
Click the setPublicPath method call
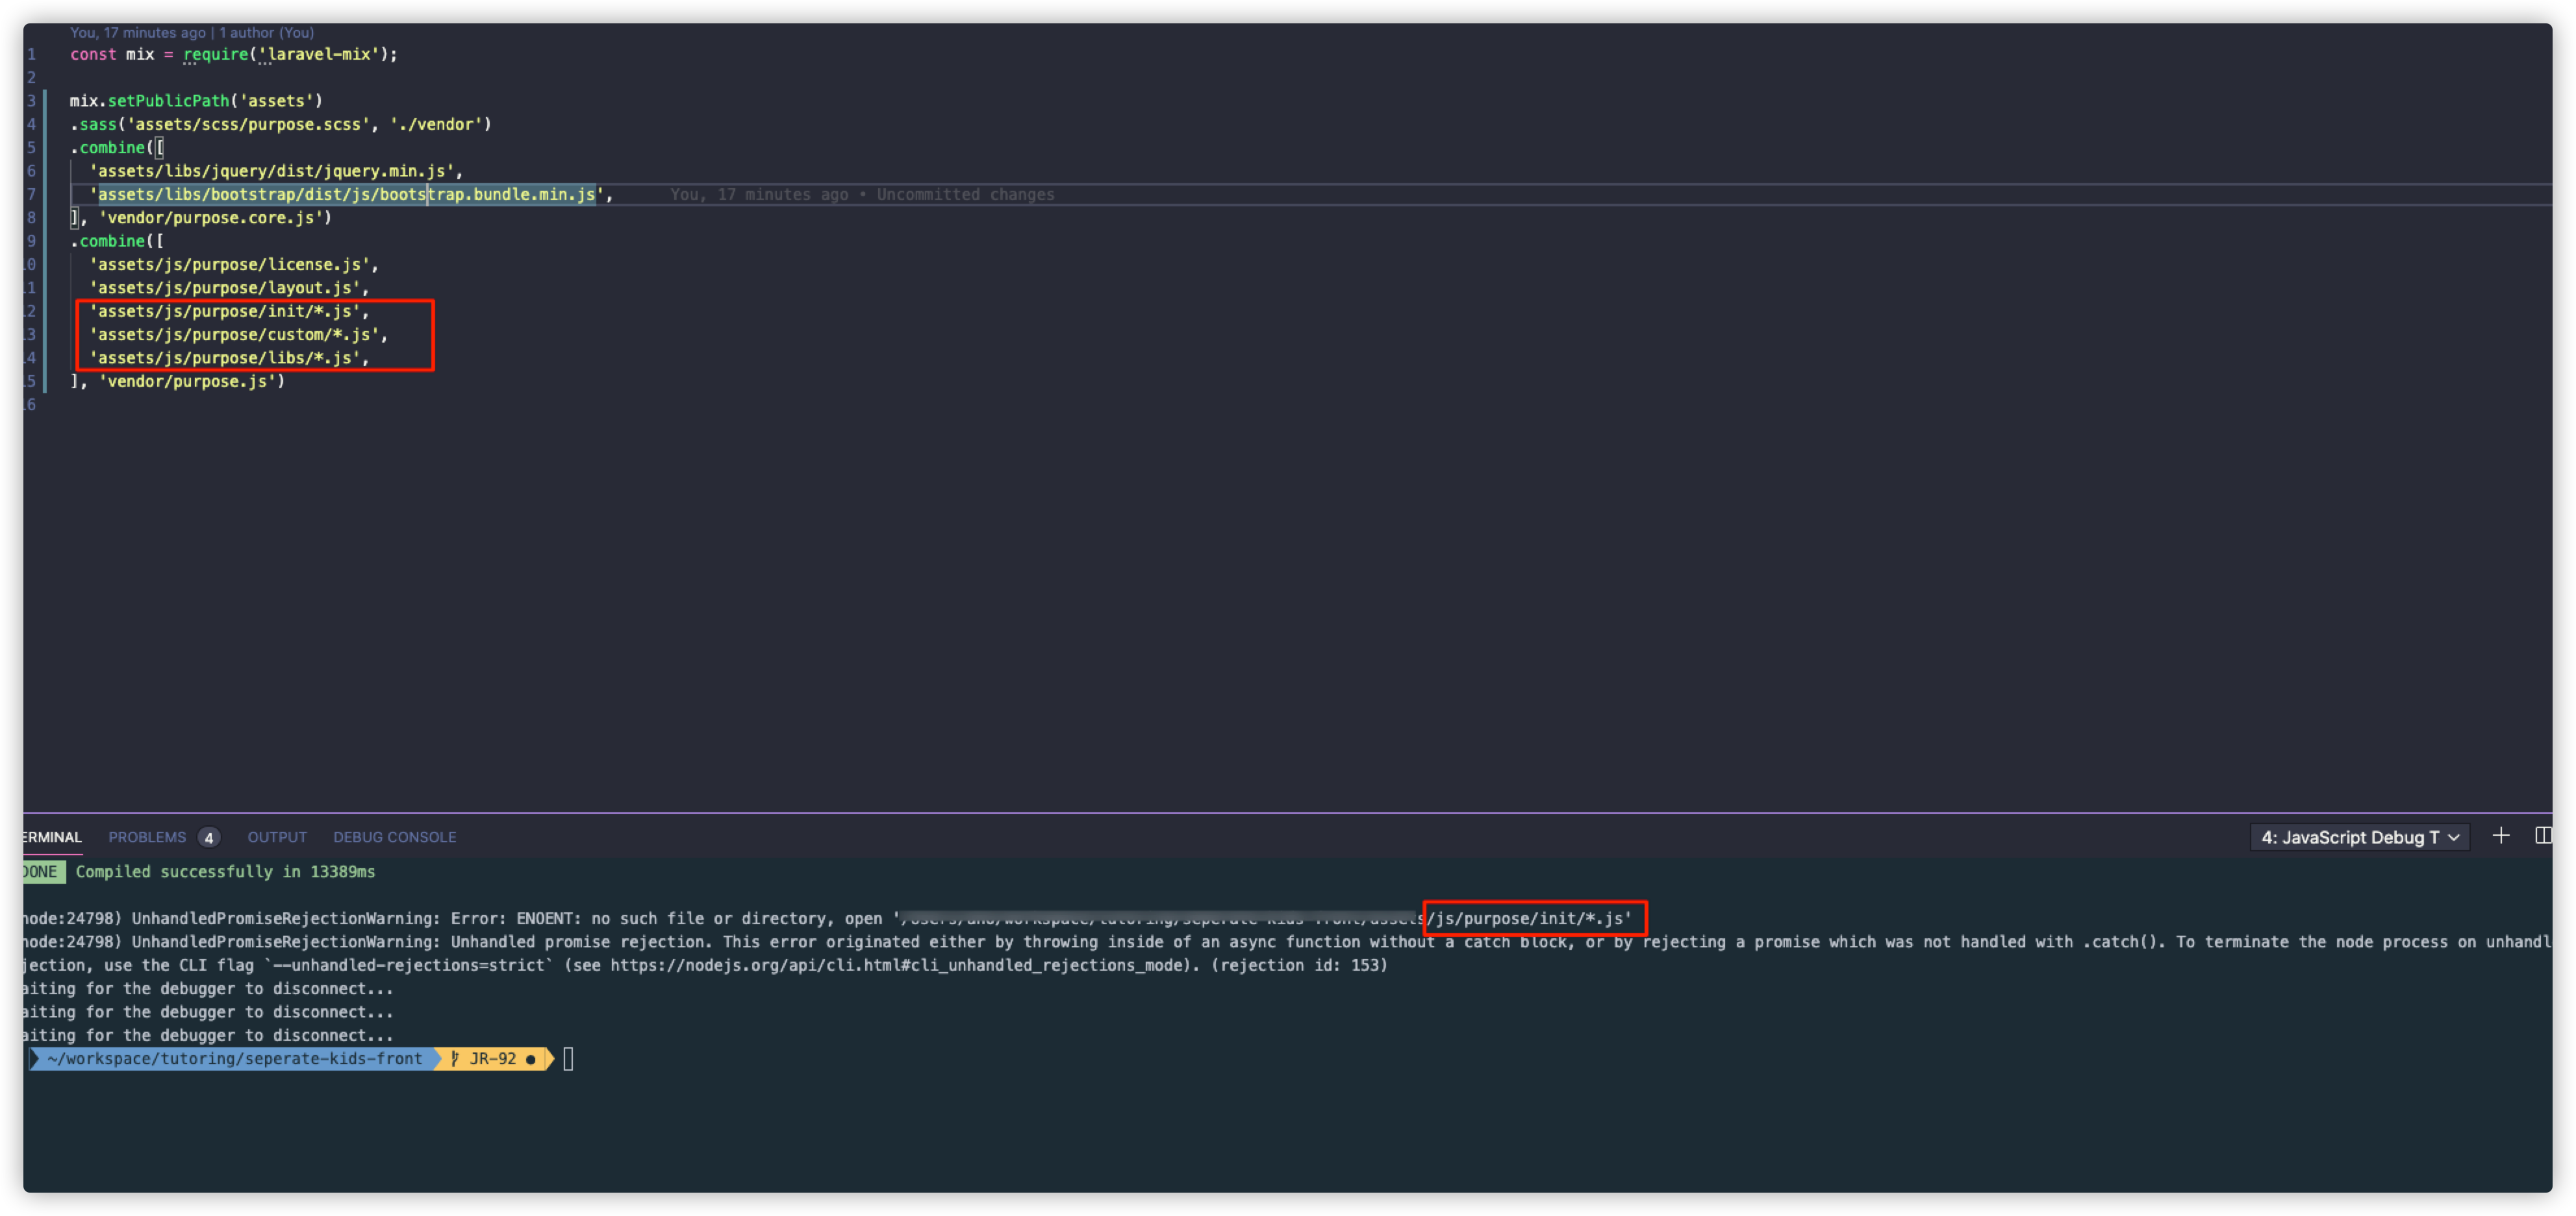click(x=168, y=101)
